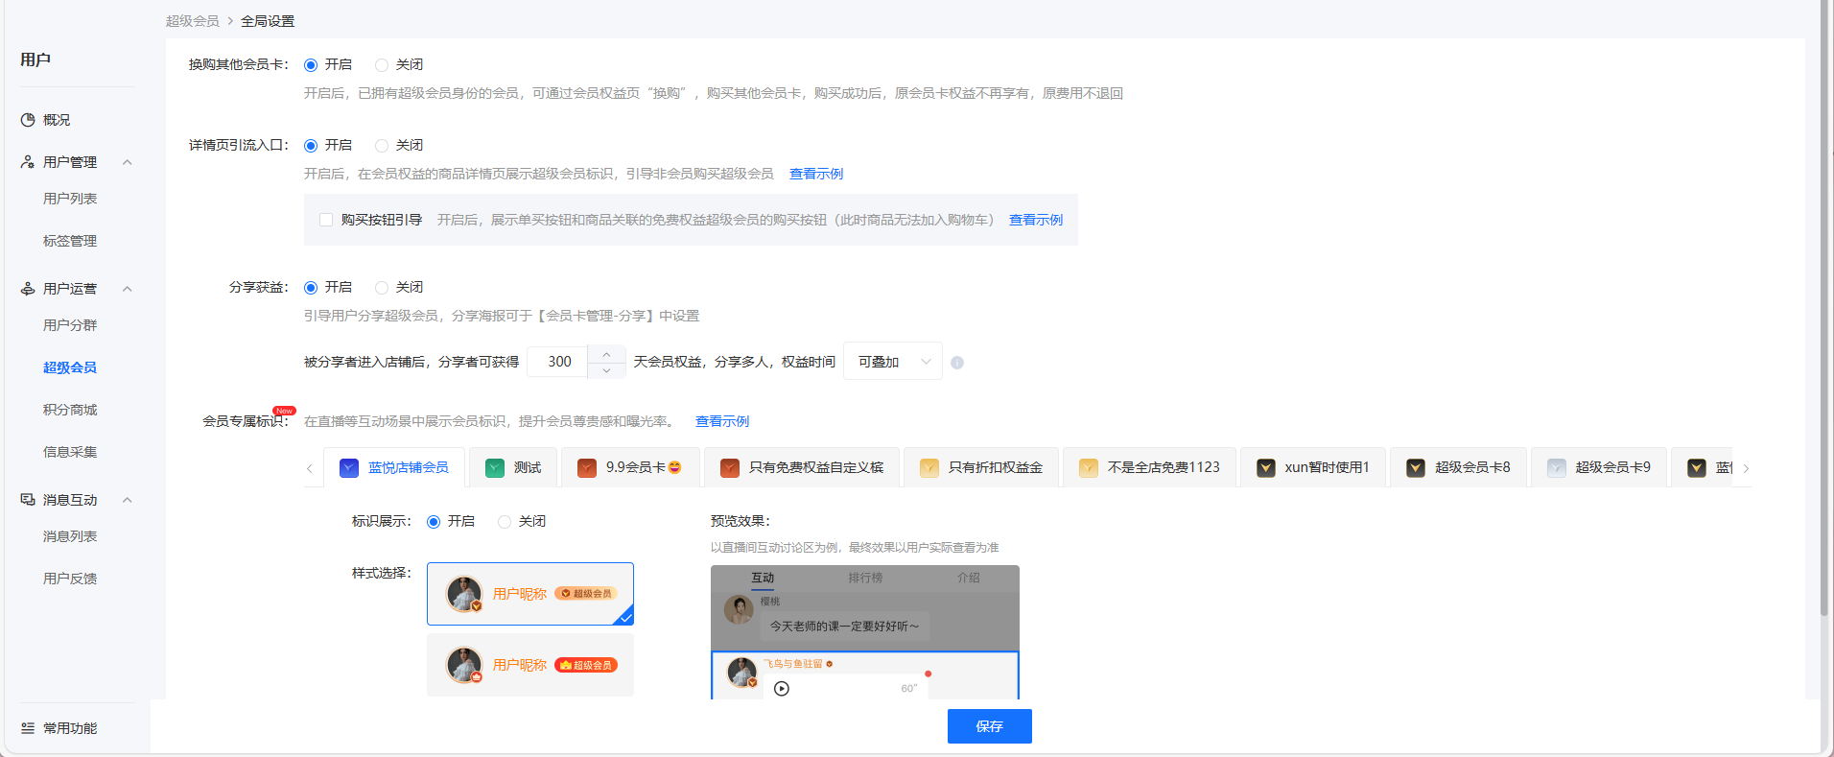Viewport: 1834px width, 757px height.
Task: Increase days value with up stepper arrow
Action: [x=606, y=354]
